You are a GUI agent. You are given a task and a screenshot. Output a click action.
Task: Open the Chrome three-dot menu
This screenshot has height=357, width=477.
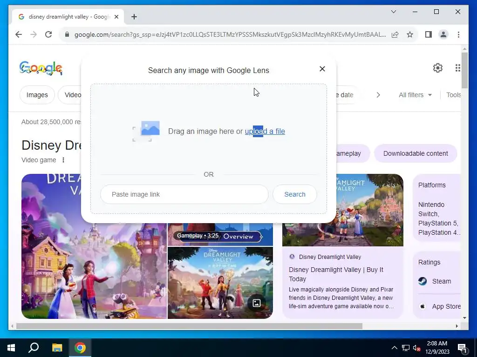[x=458, y=34]
